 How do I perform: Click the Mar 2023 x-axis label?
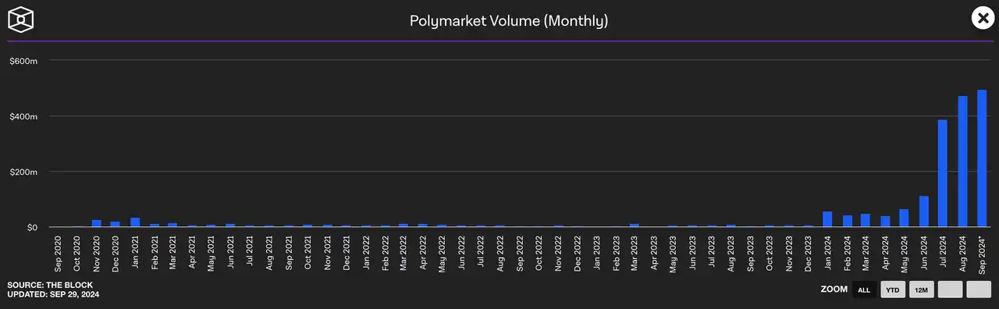635,252
